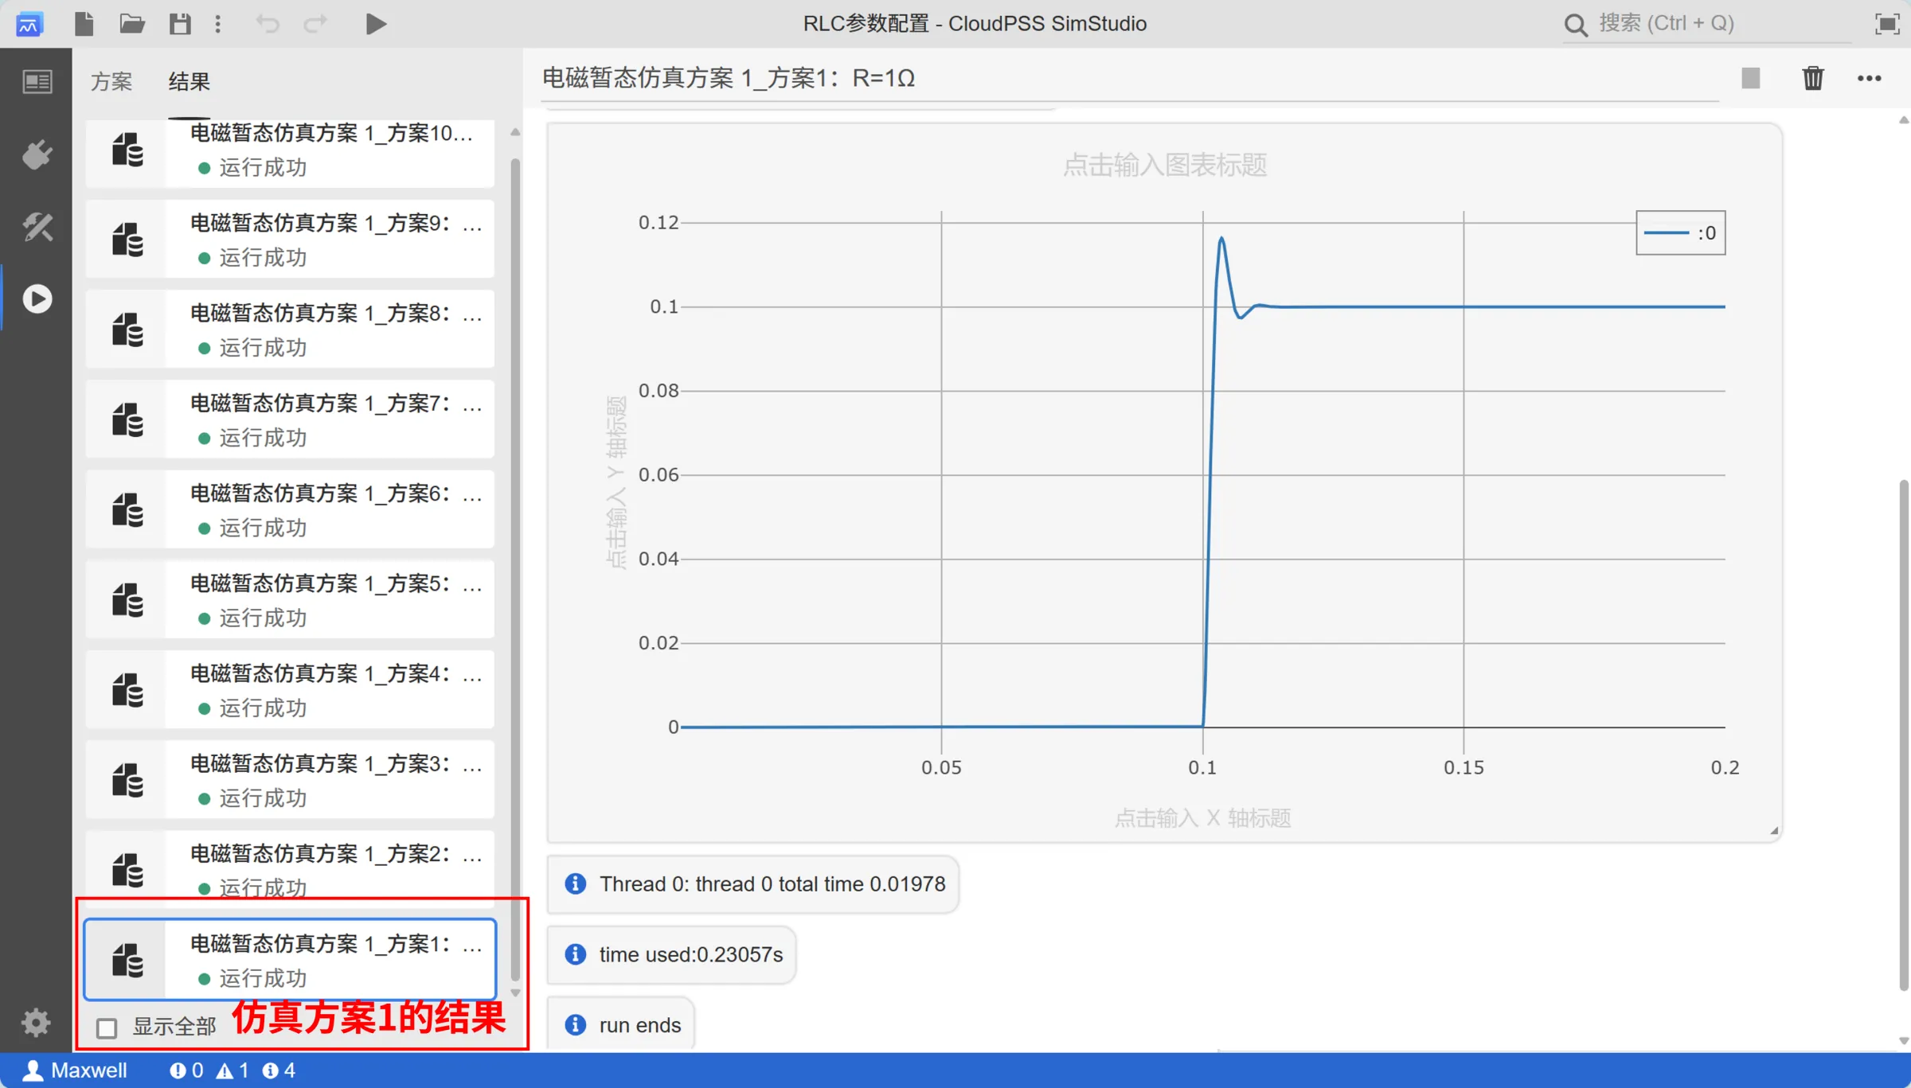Click the search magnifier icon
1911x1088 pixels.
(x=1575, y=25)
